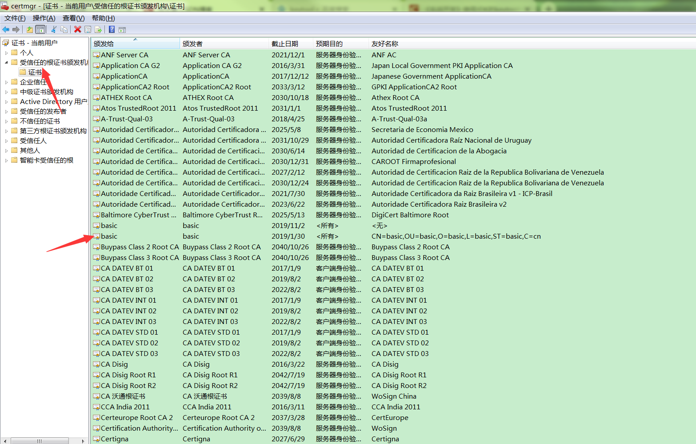Click the blue question-mark Help icon

coord(112,29)
